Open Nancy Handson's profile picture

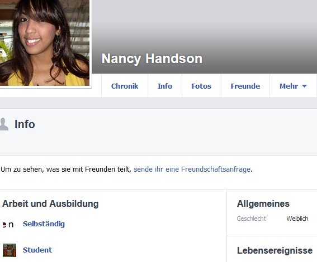click(45, 43)
